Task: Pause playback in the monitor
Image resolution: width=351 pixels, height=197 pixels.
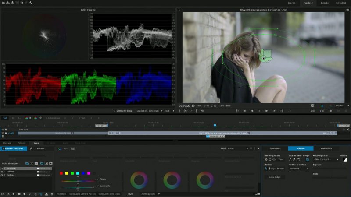Action: [x=259, y=111]
